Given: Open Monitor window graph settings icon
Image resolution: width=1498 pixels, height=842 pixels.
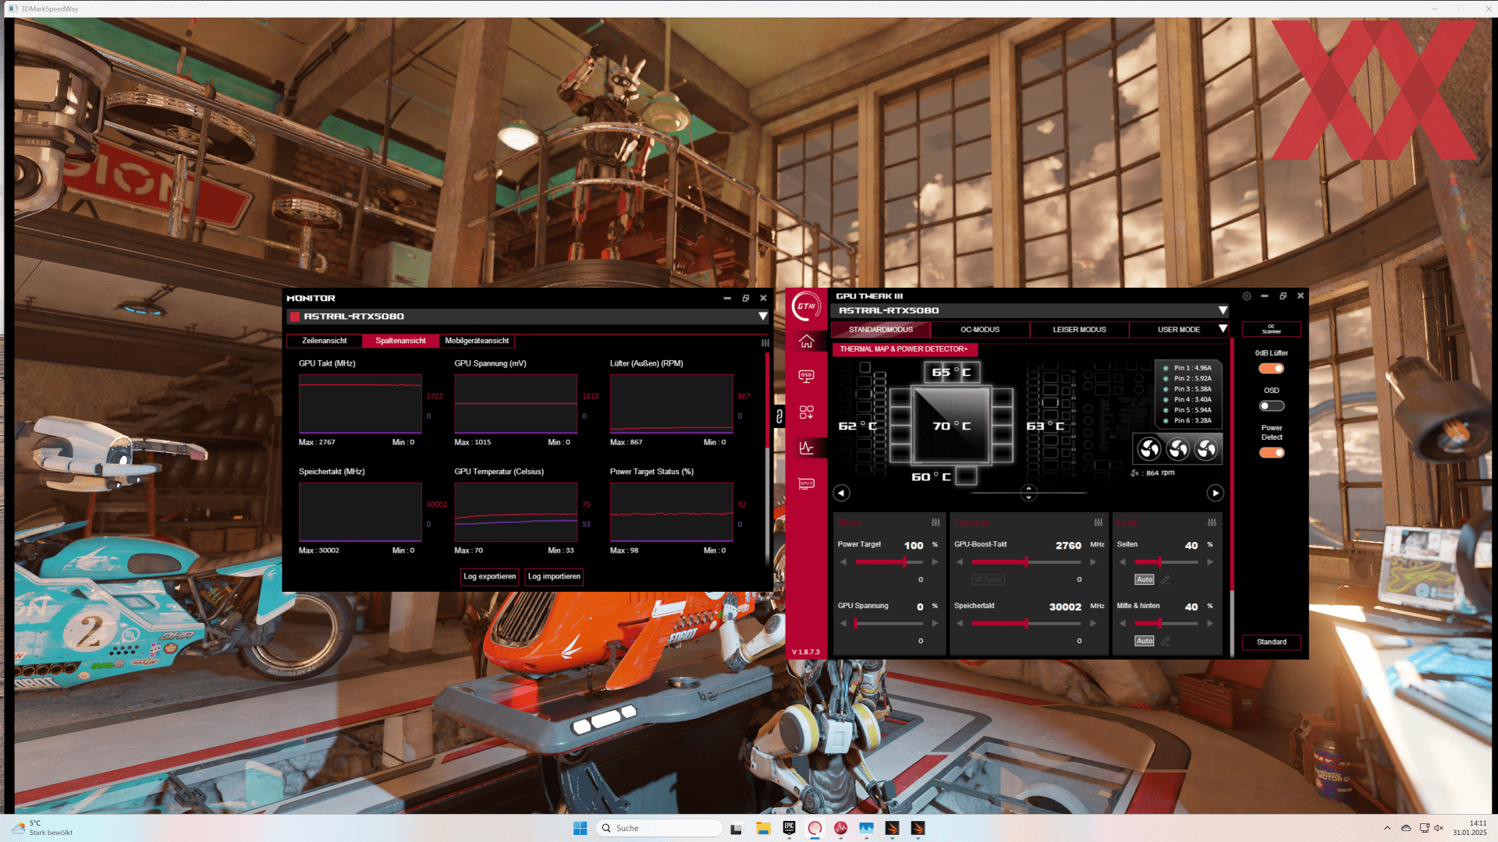Looking at the screenshot, I should [x=765, y=342].
